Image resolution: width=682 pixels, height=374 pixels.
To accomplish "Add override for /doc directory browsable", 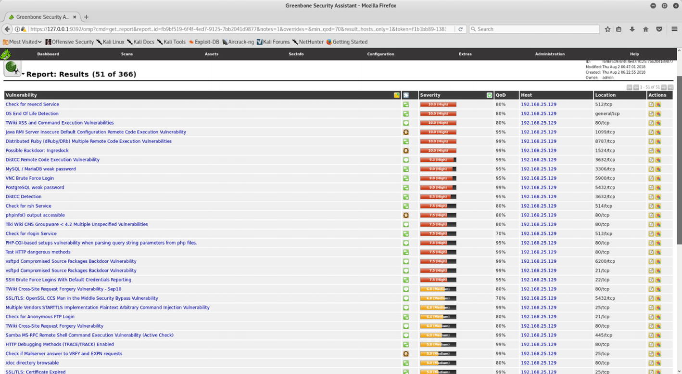I will click(x=658, y=363).
